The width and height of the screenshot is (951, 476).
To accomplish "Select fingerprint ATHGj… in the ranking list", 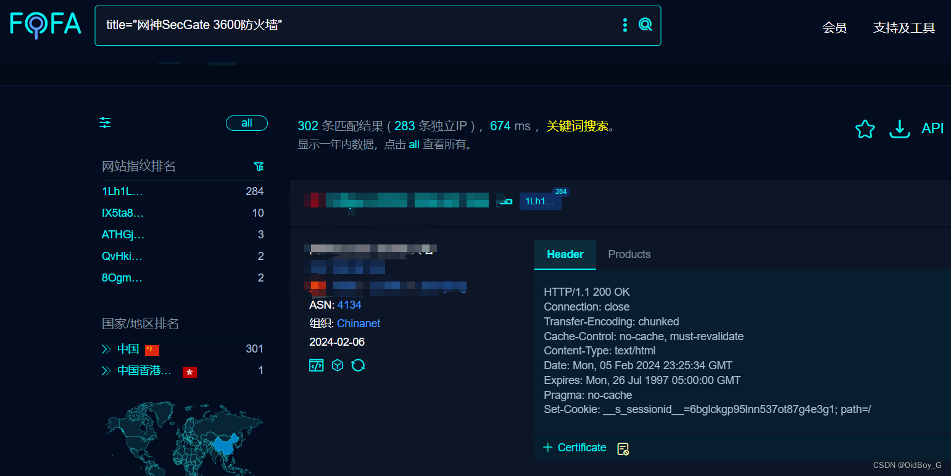I will (x=123, y=235).
